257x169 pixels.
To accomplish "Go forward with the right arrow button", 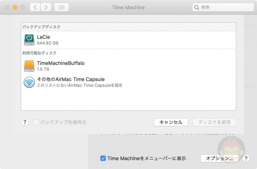I will coord(46,7).
